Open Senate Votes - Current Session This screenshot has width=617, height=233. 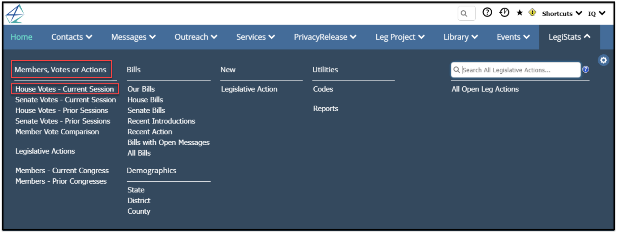click(x=66, y=100)
